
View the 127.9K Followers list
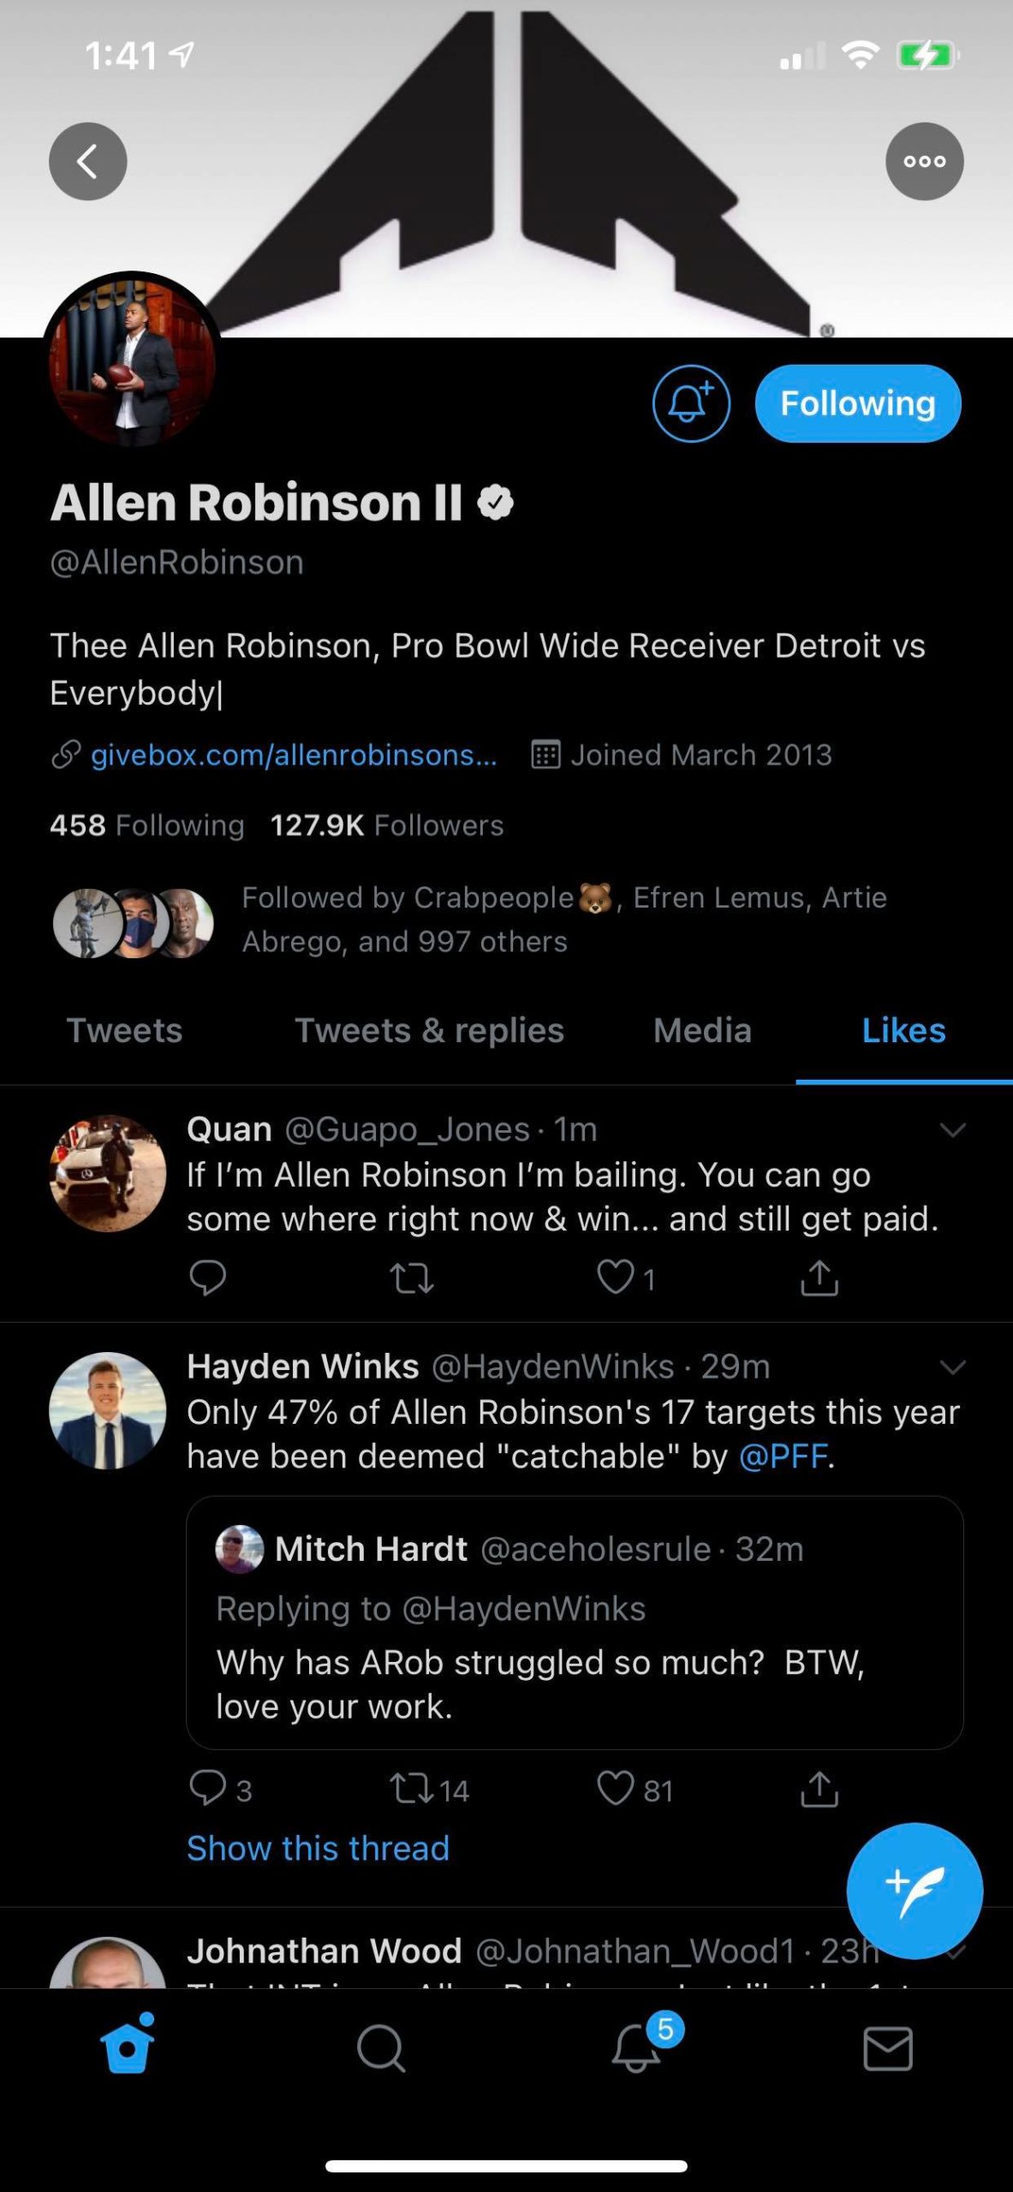387,825
